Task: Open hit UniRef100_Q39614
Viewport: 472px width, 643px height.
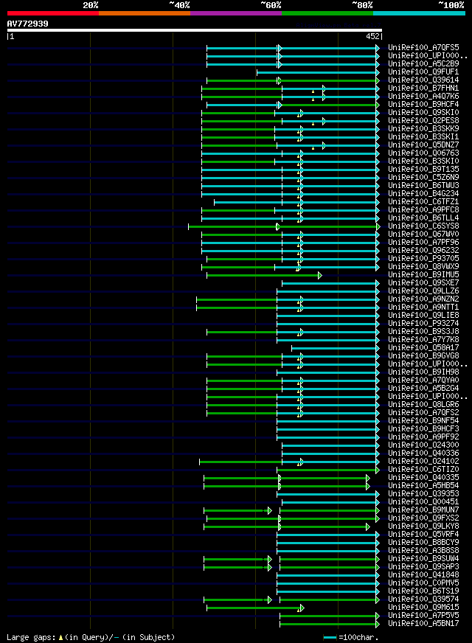Action: [x=423, y=80]
